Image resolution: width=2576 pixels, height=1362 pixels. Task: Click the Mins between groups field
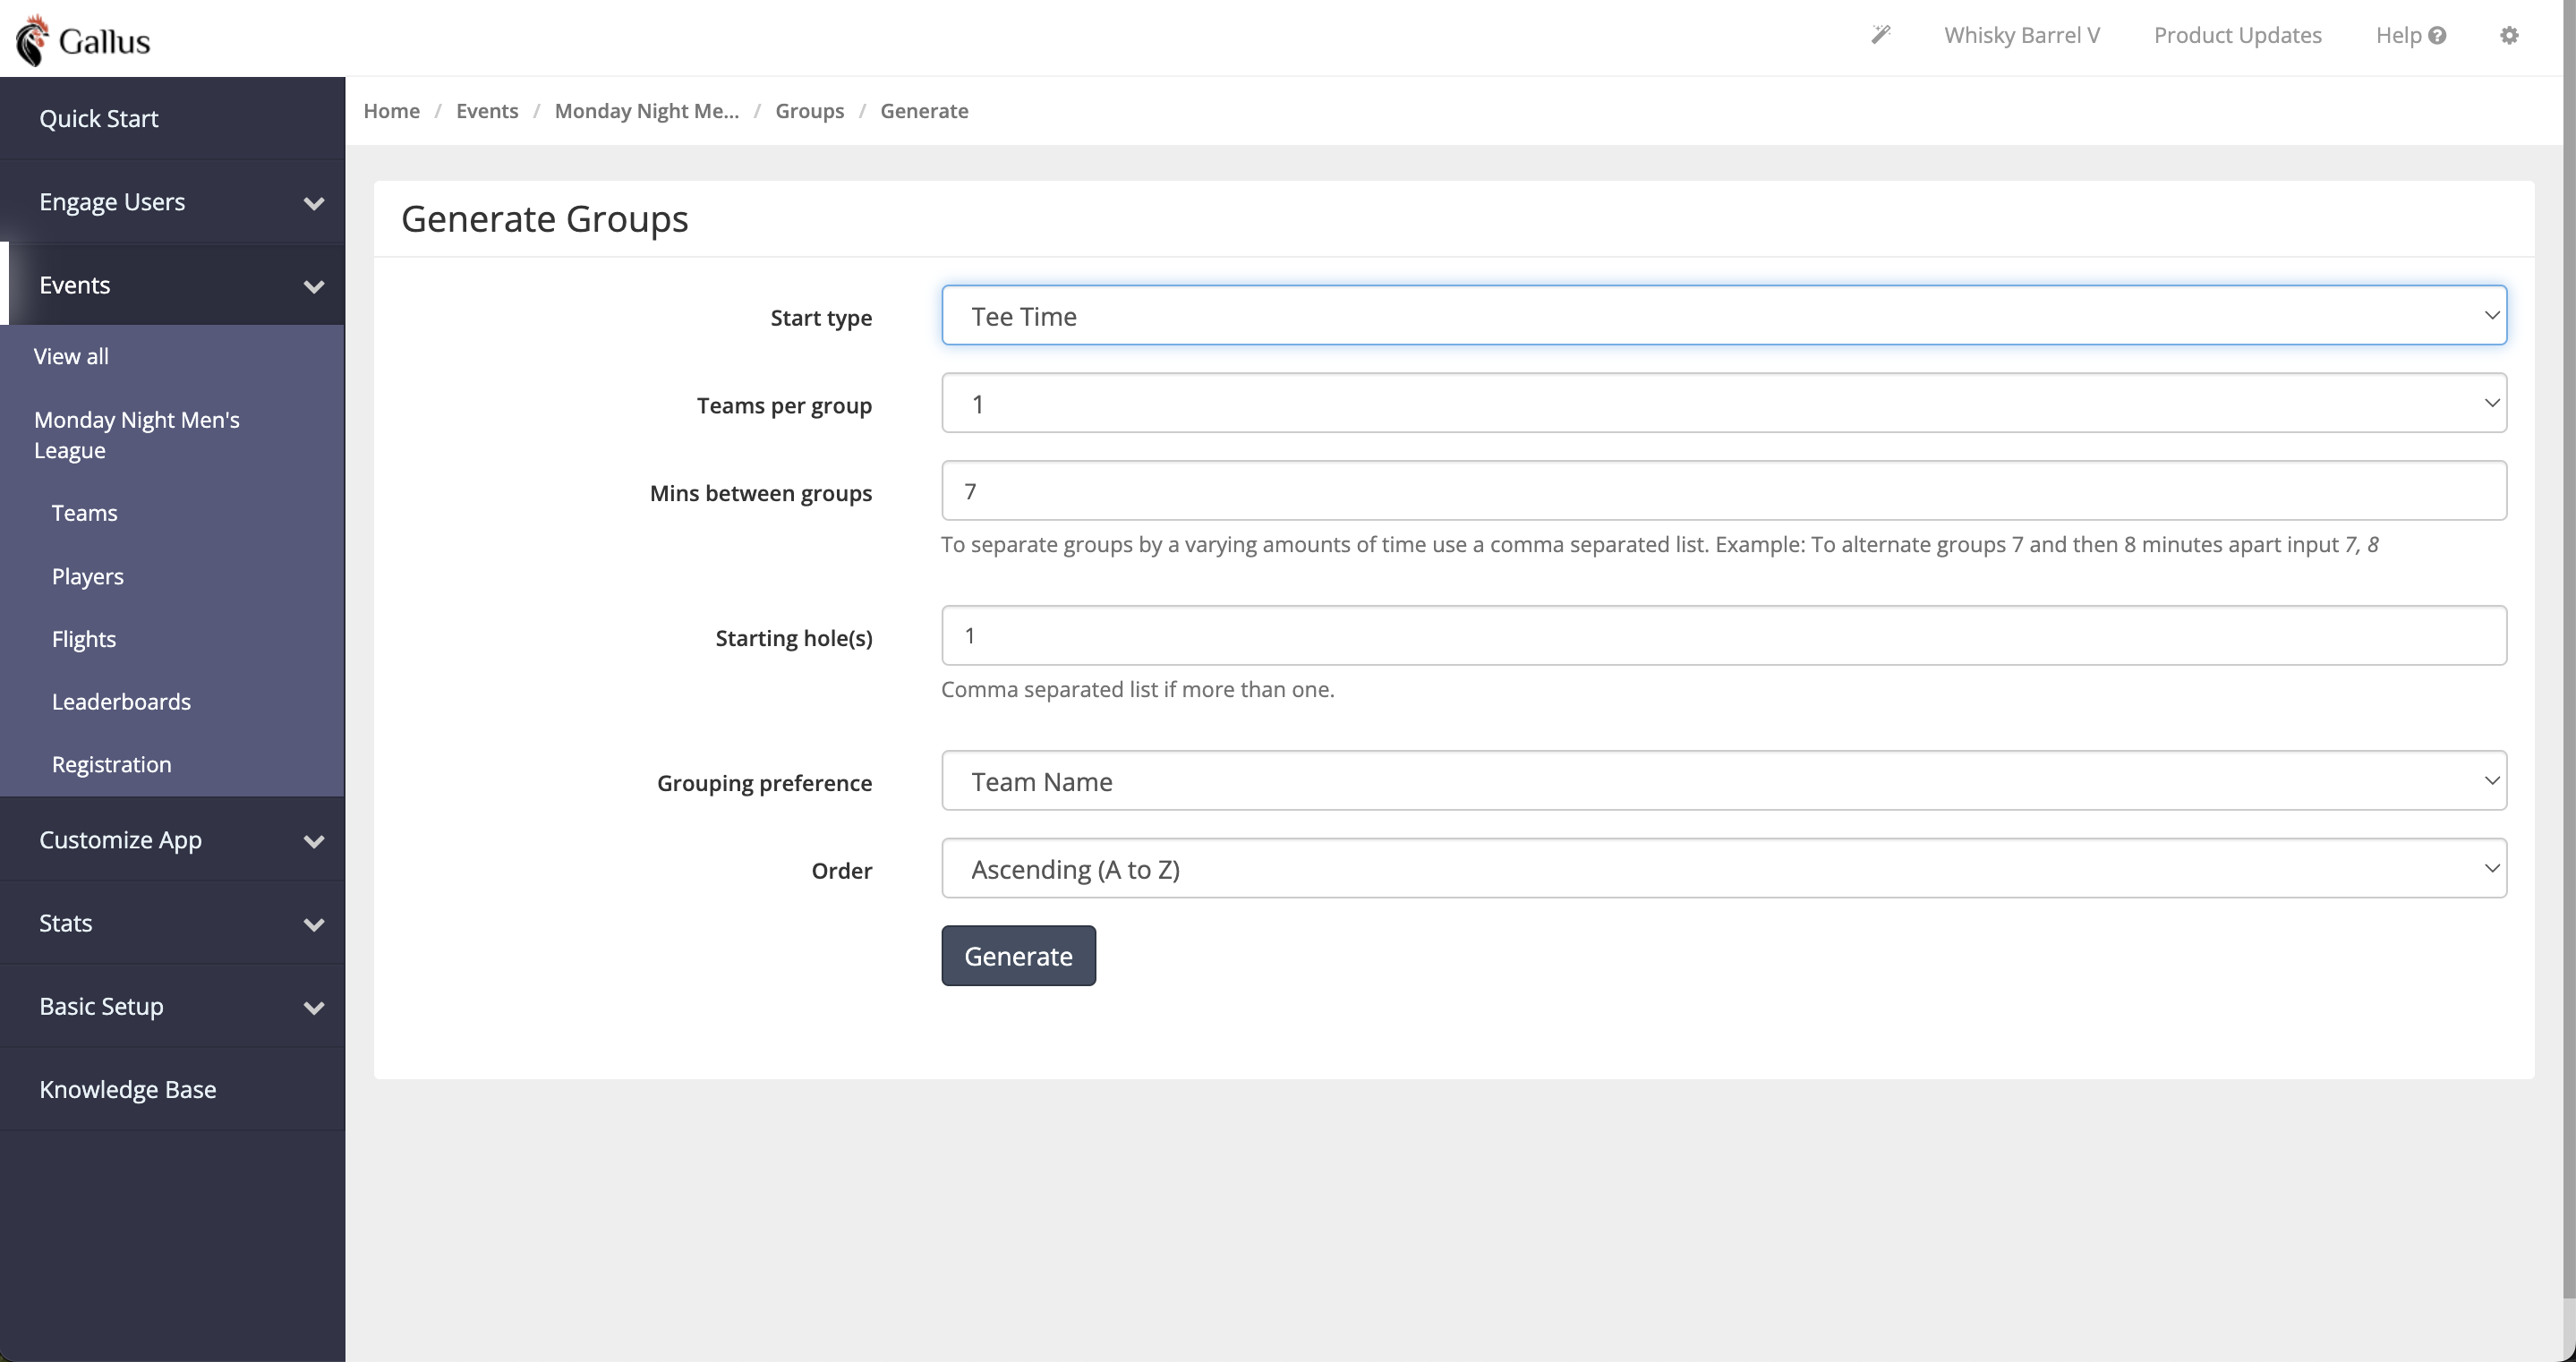tap(1724, 491)
